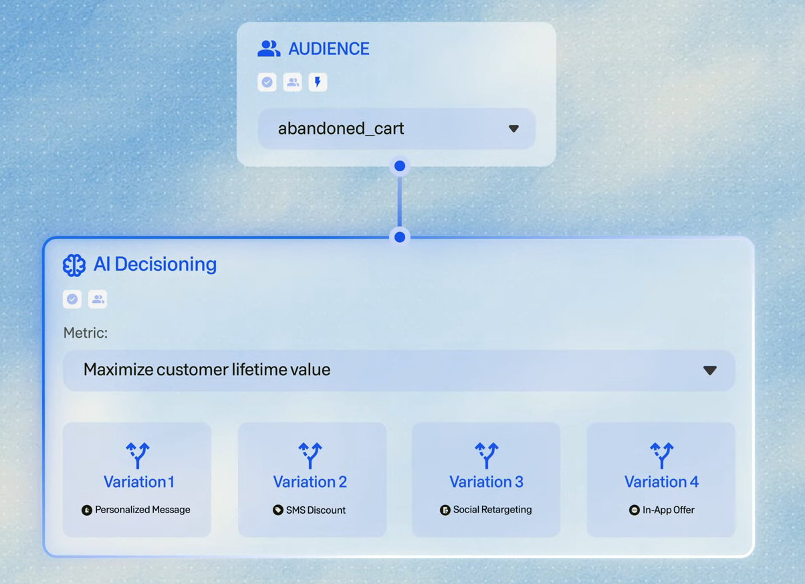Click the lightning bolt badge in Audience card

(x=318, y=82)
